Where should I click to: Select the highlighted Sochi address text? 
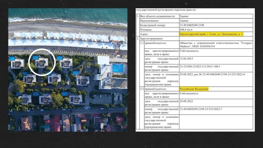click(x=211, y=34)
